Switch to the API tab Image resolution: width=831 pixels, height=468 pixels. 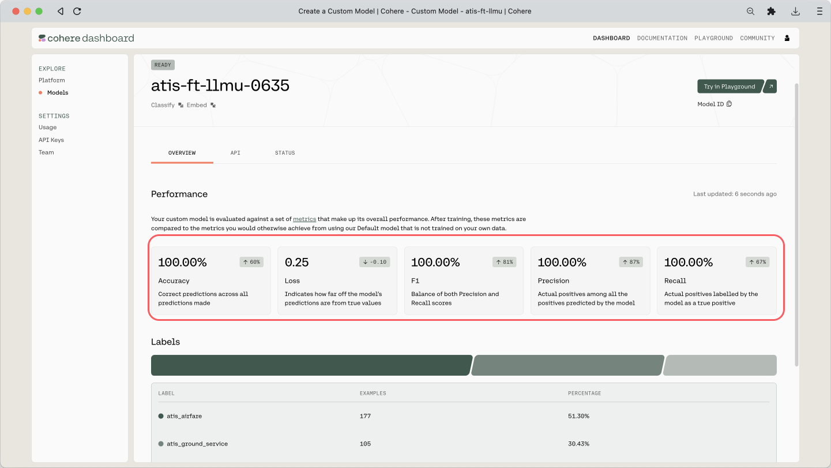(235, 153)
